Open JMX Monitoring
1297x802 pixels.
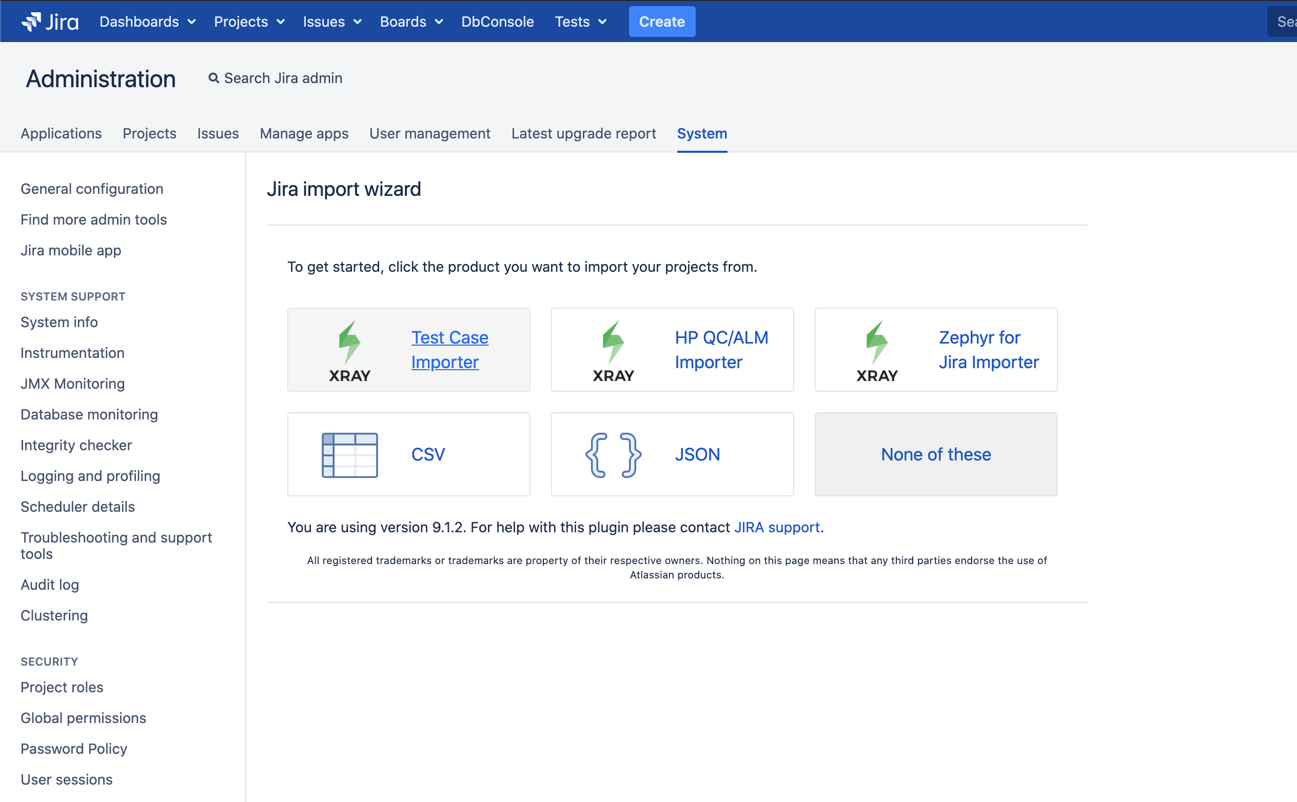(73, 384)
